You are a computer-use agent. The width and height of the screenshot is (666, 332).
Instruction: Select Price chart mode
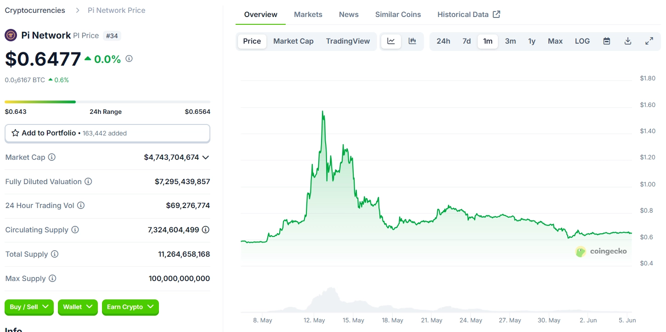click(252, 41)
